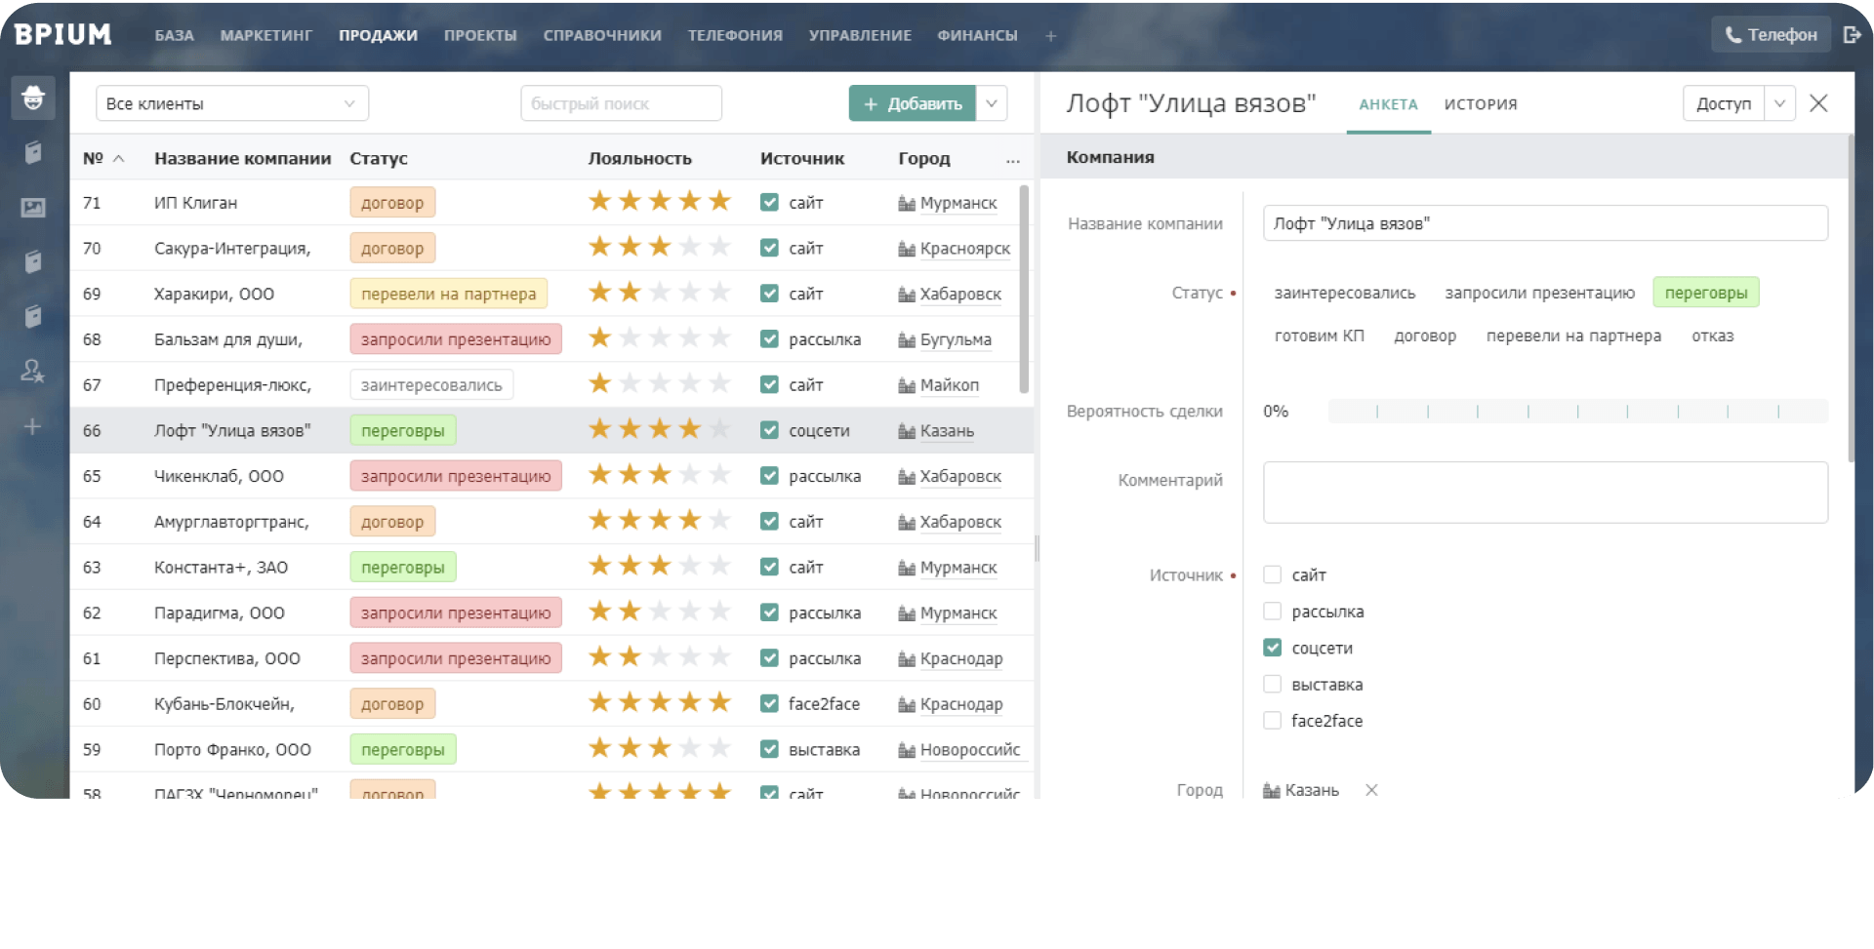Screen dimensions: 1874x949
Task: Open the image gallery sidebar icon
Action: click(33, 207)
